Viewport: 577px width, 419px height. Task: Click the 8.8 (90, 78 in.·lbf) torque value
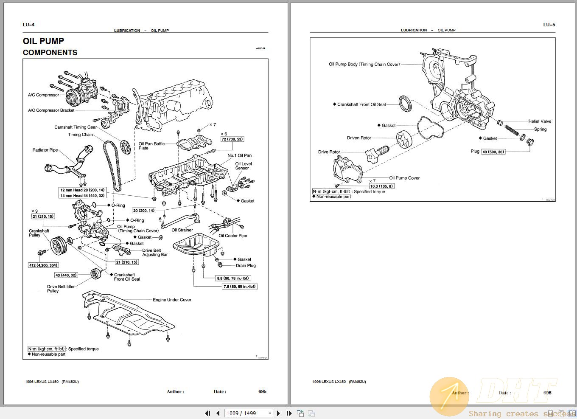tap(232, 278)
